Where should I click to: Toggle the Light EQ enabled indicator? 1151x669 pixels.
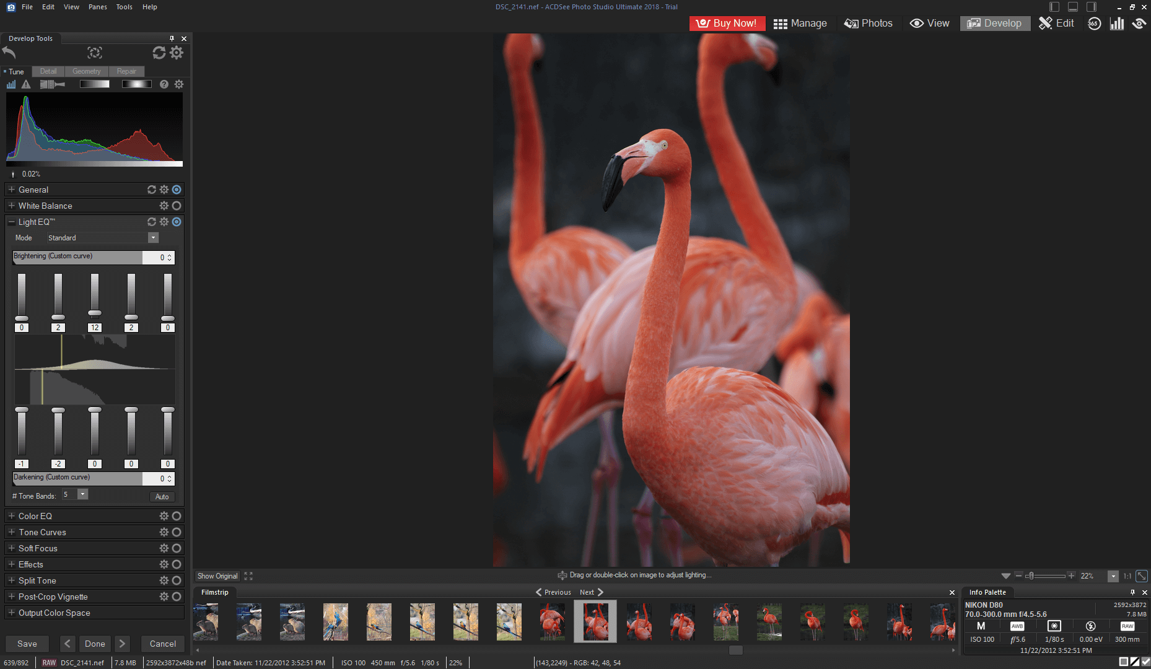click(177, 221)
